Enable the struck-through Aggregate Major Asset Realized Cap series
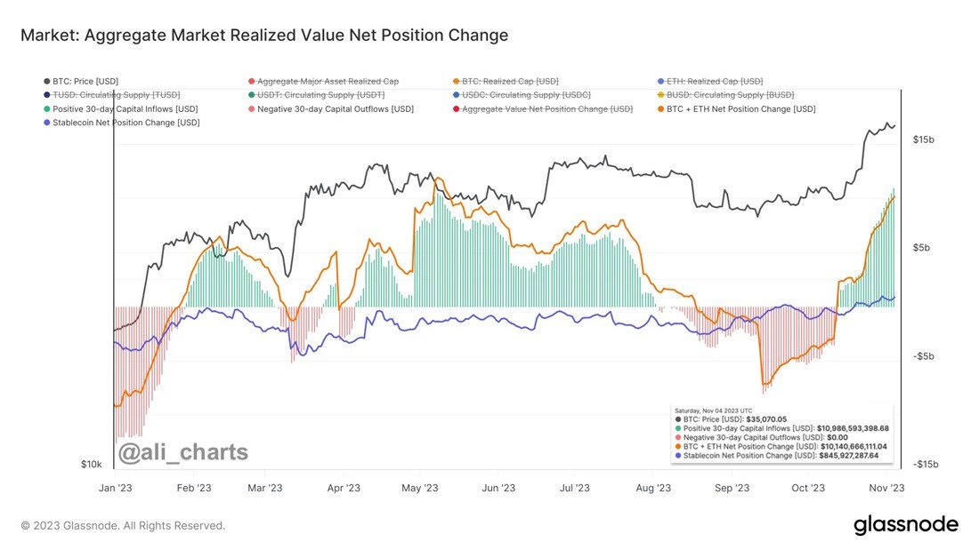This screenshot has height=550, width=979. tap(323, 81)
